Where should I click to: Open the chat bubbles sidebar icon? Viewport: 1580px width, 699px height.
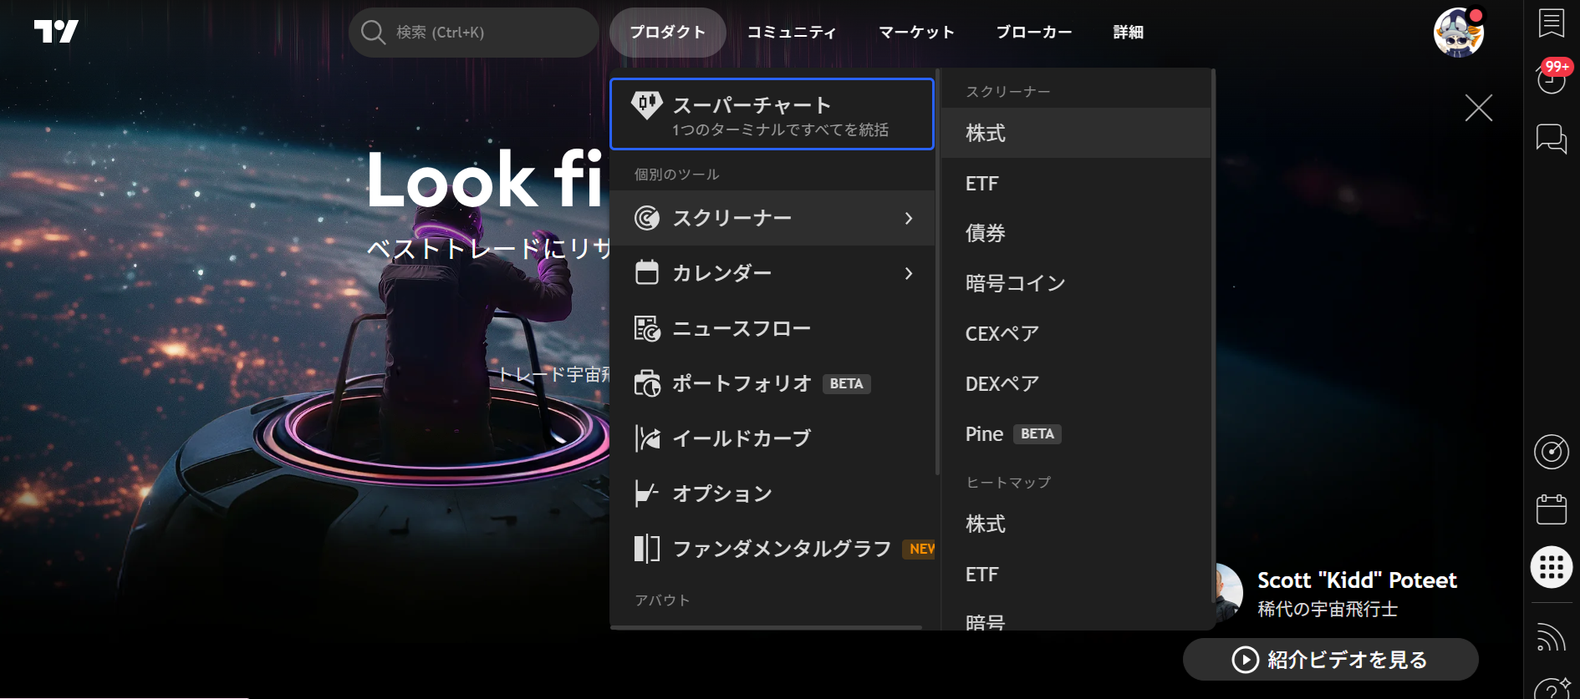pyautogui.click(x=1551, y=138)
